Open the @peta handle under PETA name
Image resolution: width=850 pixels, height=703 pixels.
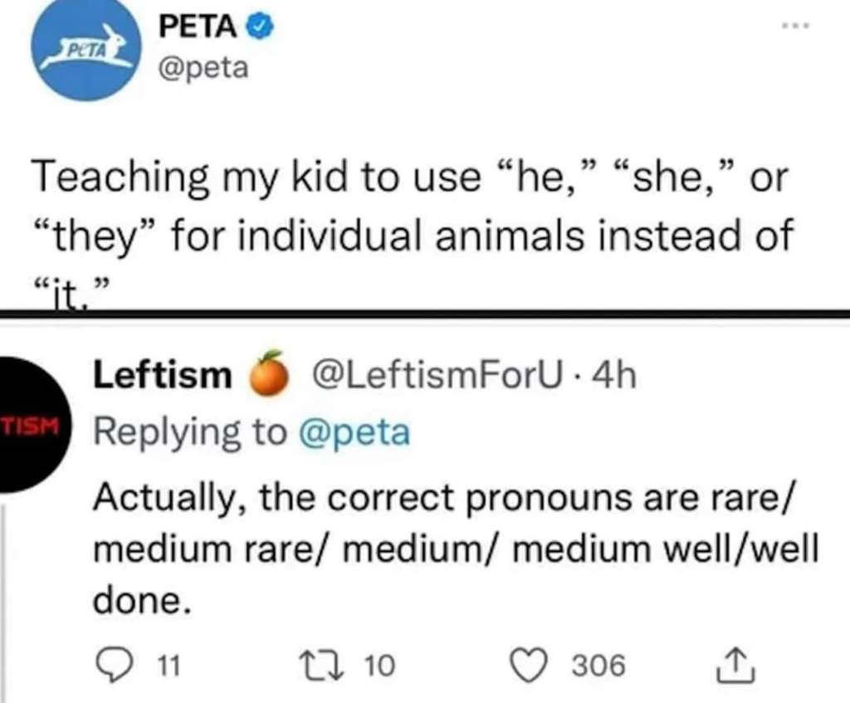[203, 66]
